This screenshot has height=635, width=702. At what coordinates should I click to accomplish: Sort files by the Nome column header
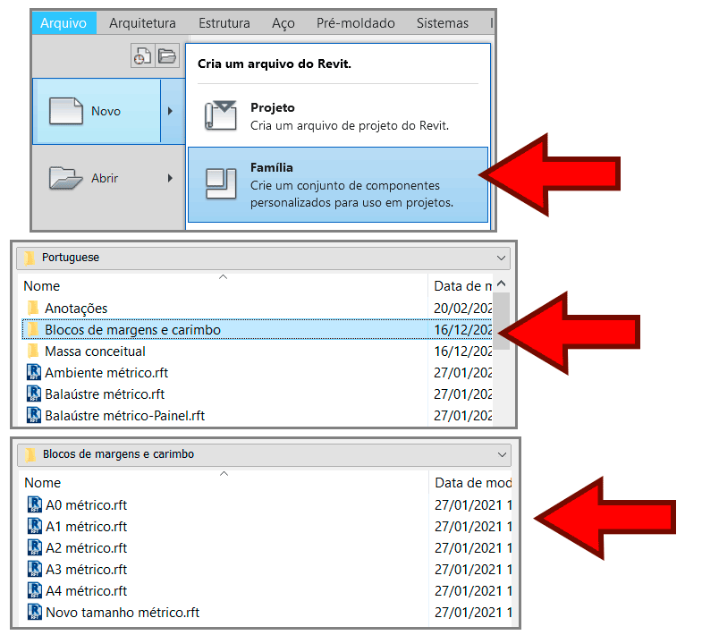(x=42, y=286)
